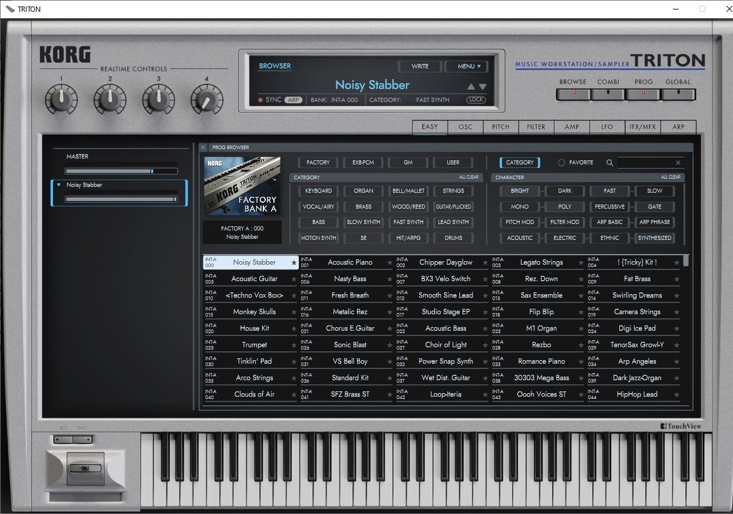Click realtime control knob 4
This screenshot has height=514, width=733.
[207, 100]
